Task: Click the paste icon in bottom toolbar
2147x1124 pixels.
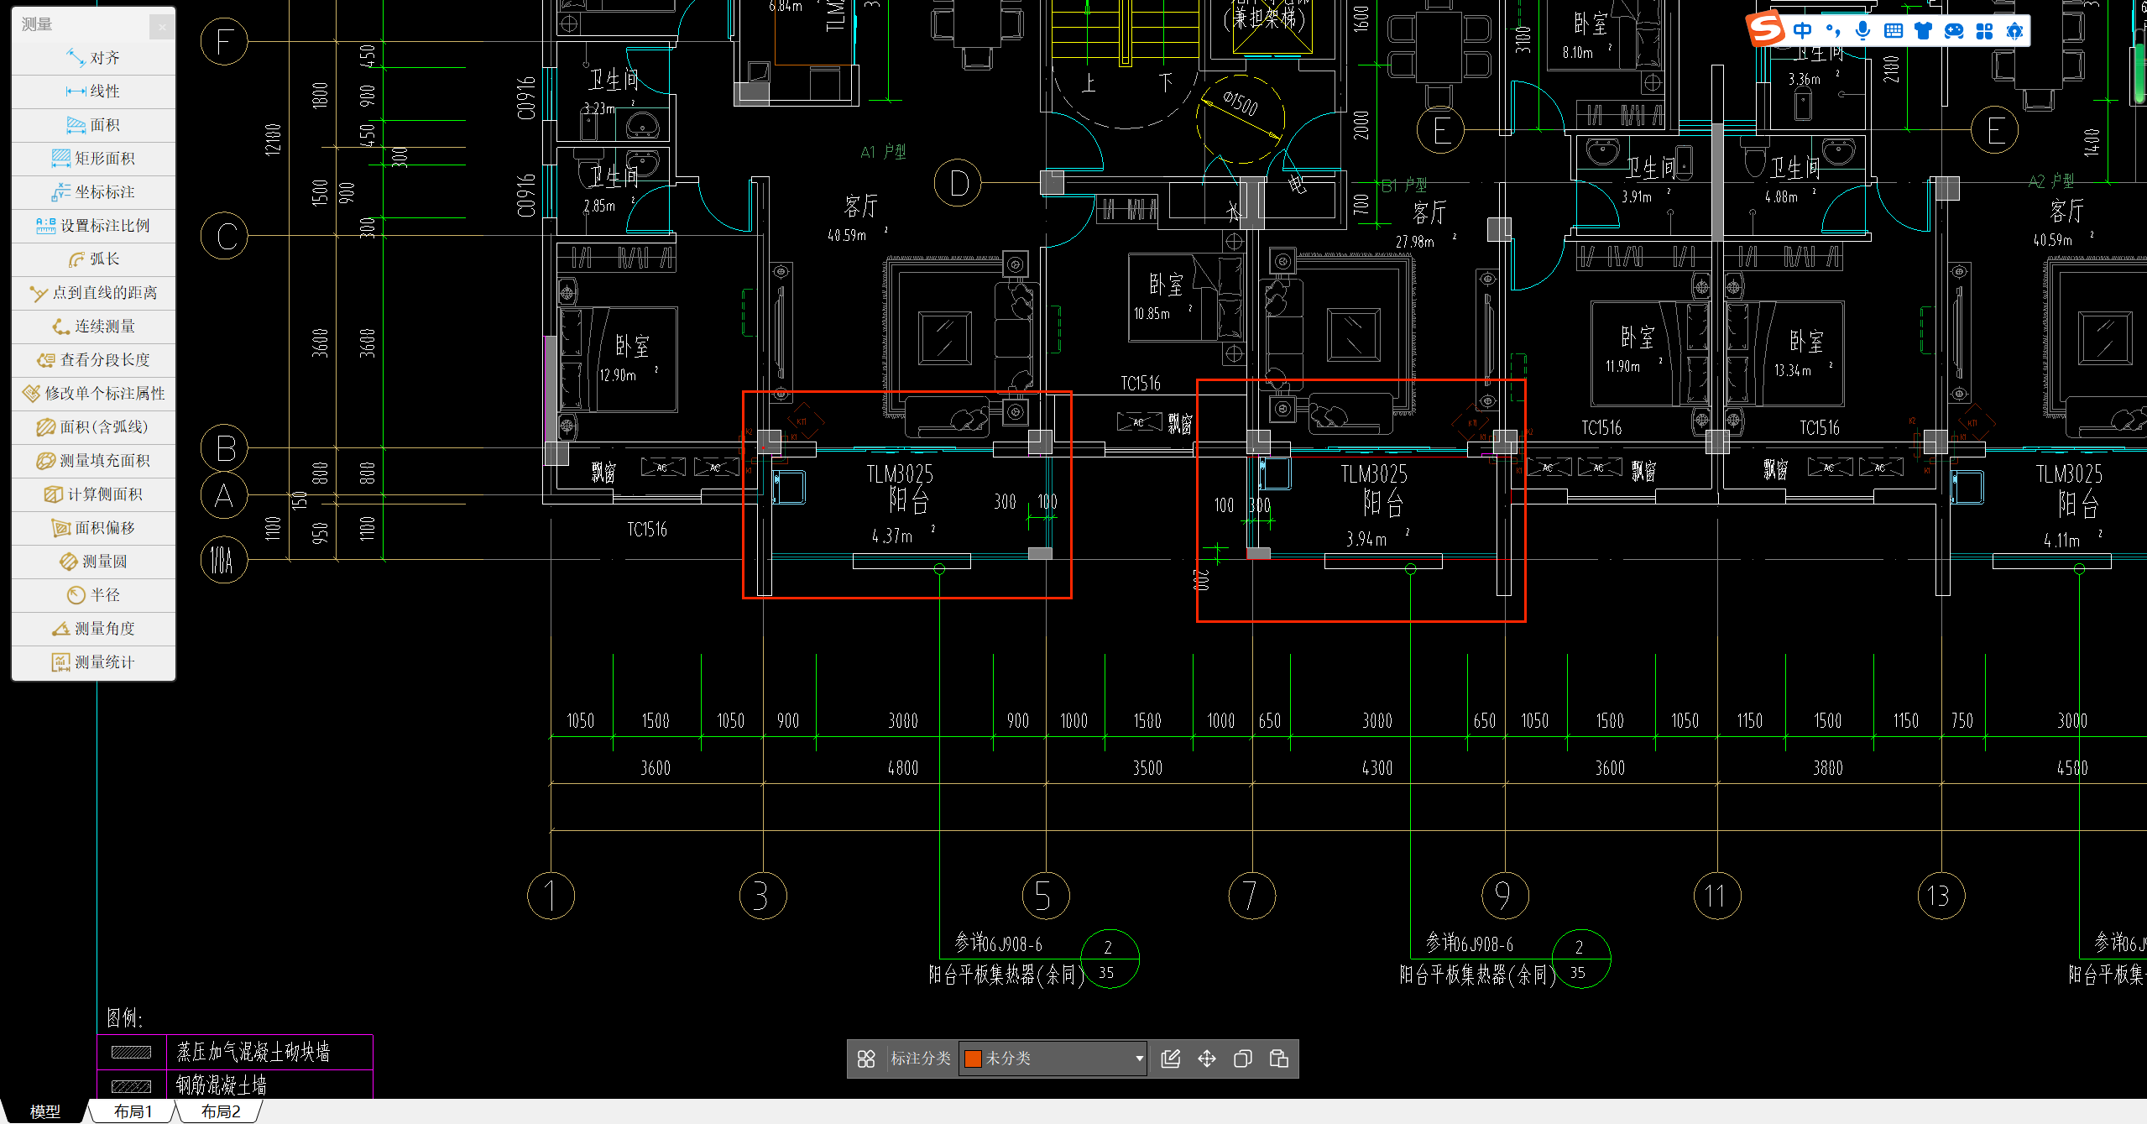Action: (1279, 1059)
